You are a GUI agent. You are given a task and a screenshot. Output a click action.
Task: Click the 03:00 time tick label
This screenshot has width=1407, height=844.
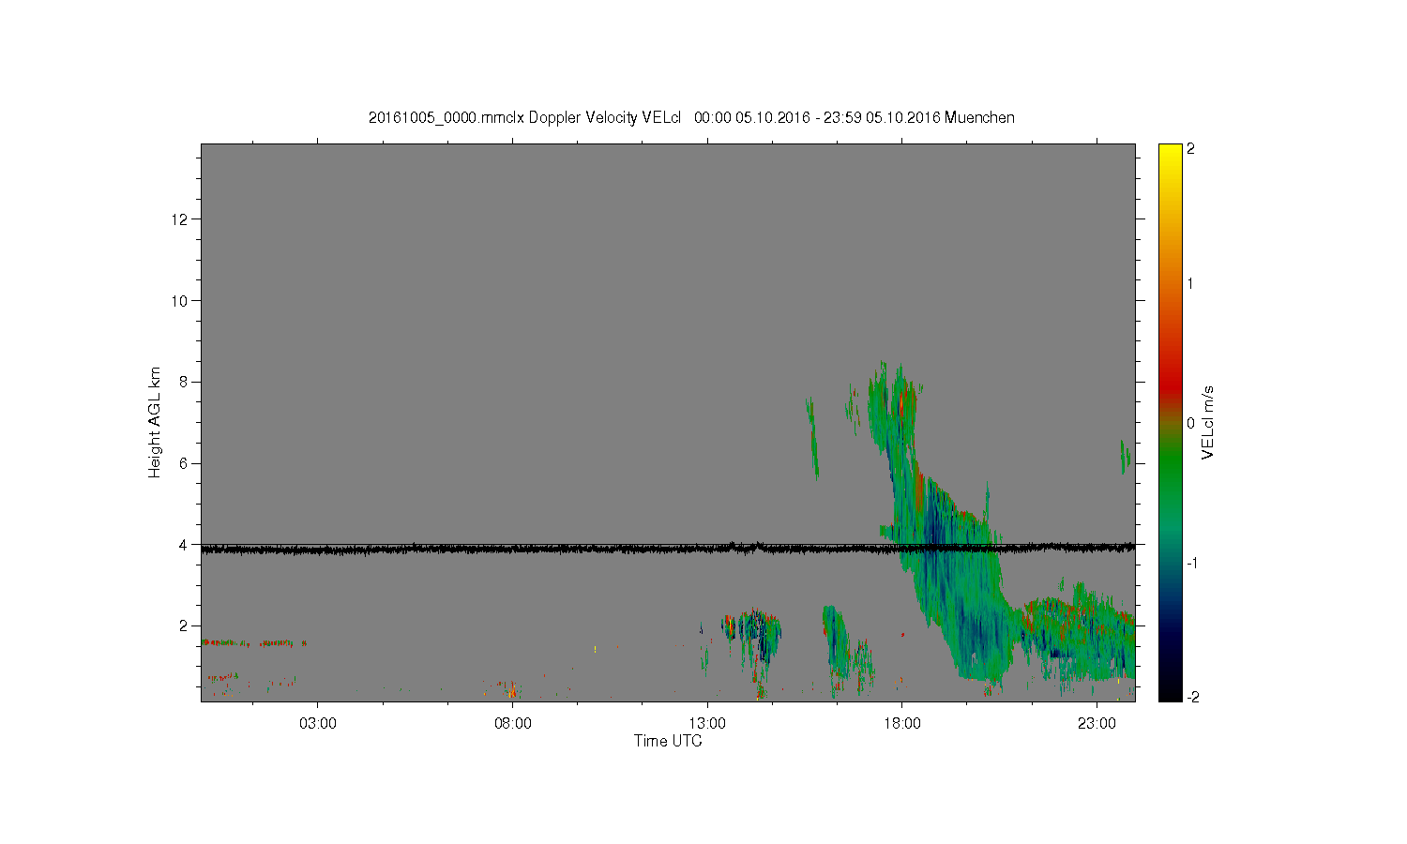click(x=317, y=724)
